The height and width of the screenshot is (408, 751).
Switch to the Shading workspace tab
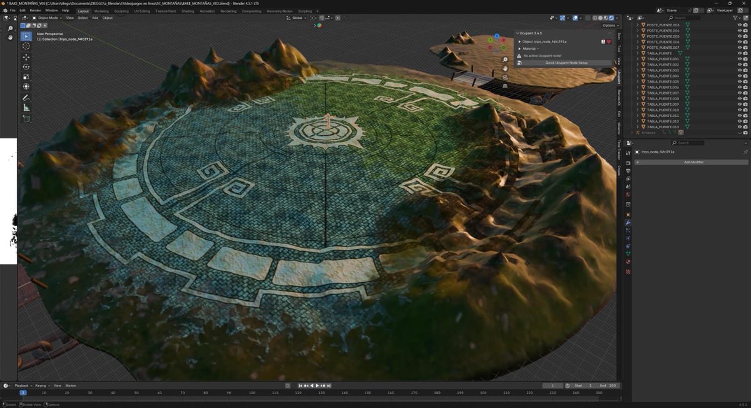[x=188, y=11]
